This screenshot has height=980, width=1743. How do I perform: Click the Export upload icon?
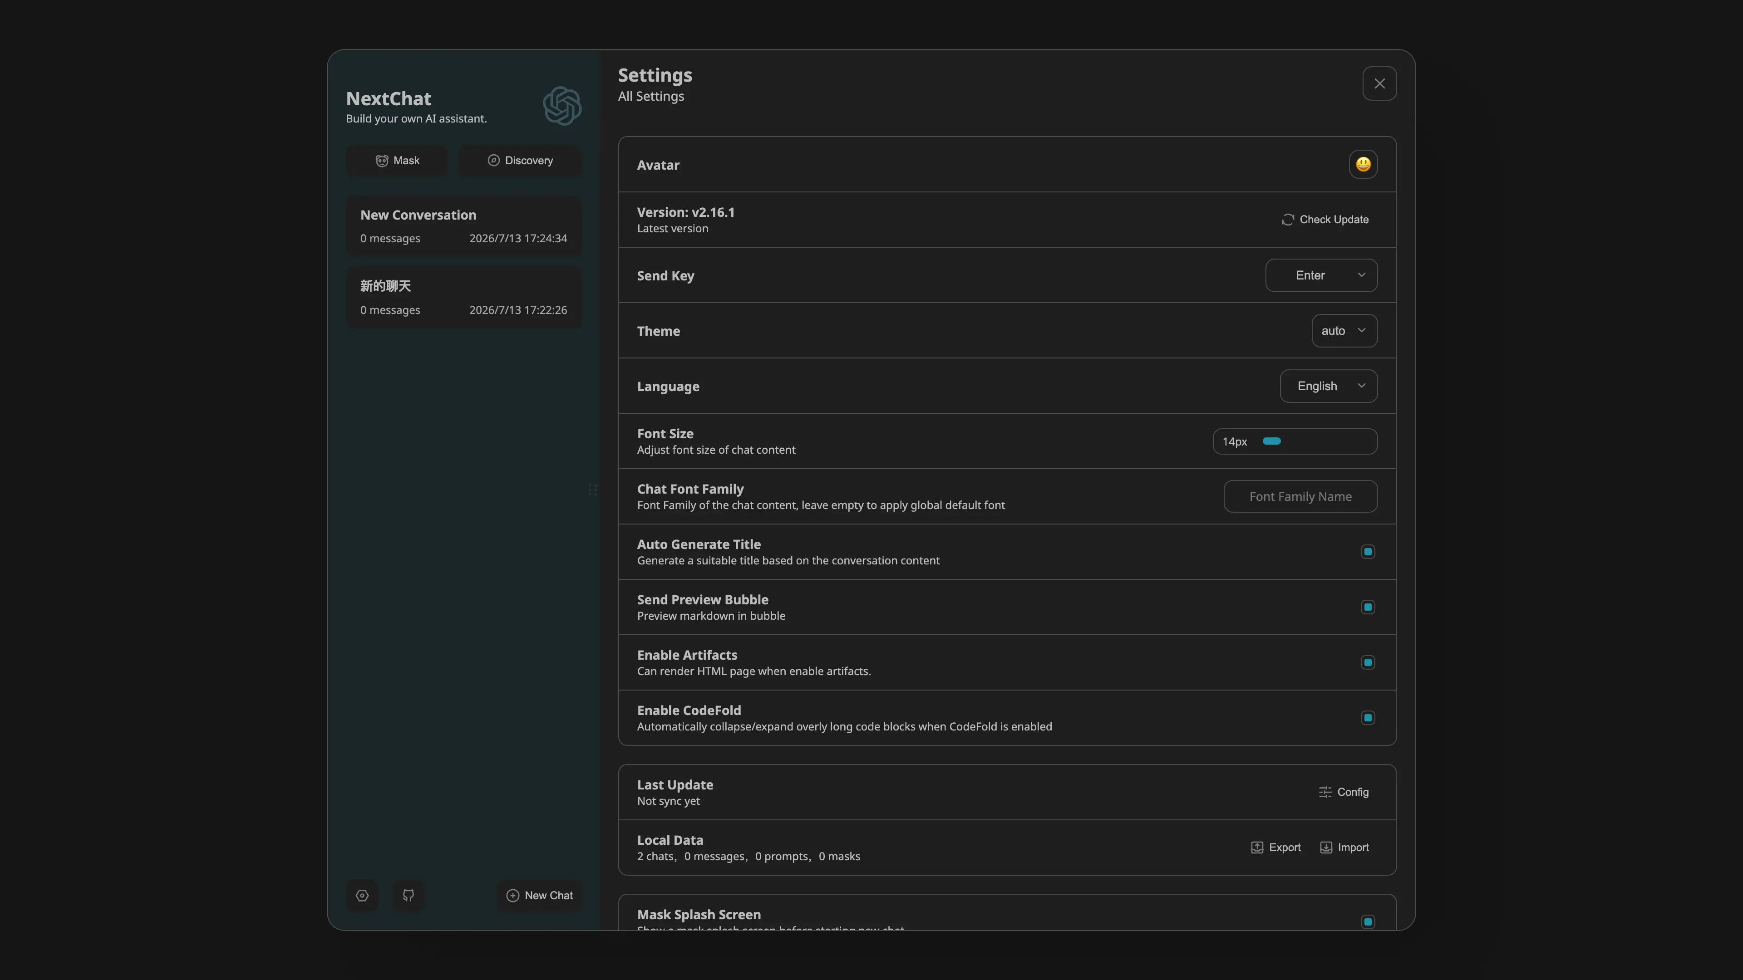1256,848
